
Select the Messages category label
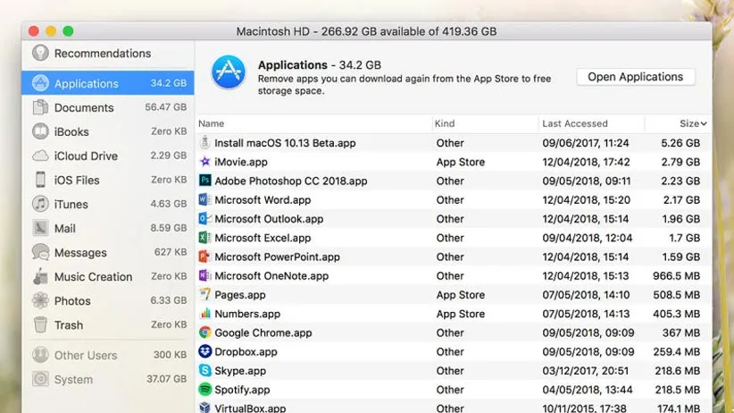80,253
